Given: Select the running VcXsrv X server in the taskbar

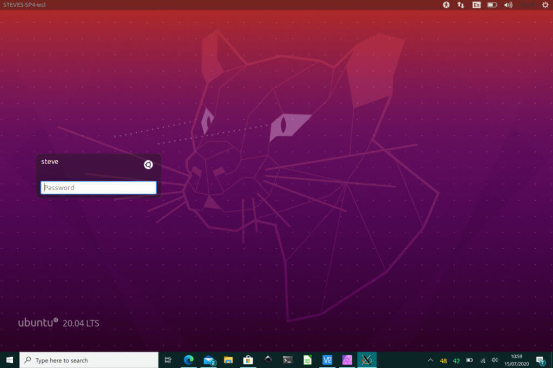Looking at the screenshot, I should (367, 360).
